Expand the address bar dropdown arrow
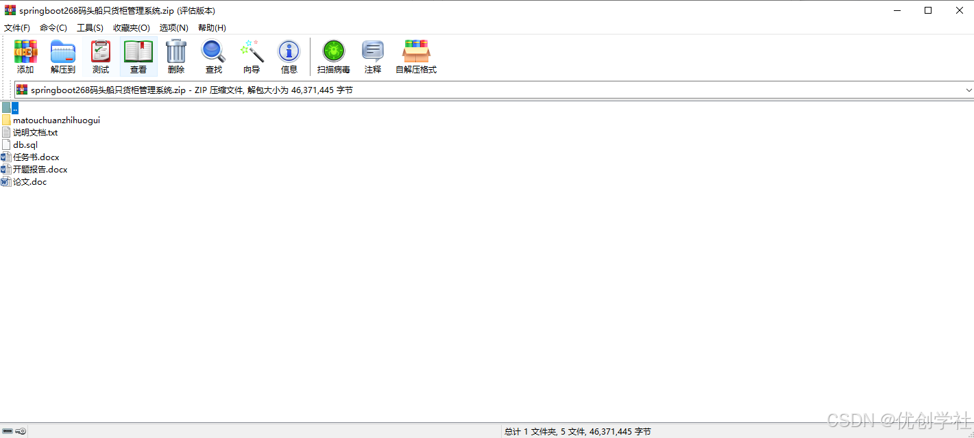This screenshot has height=438, width=974. [x=969, y=90]
